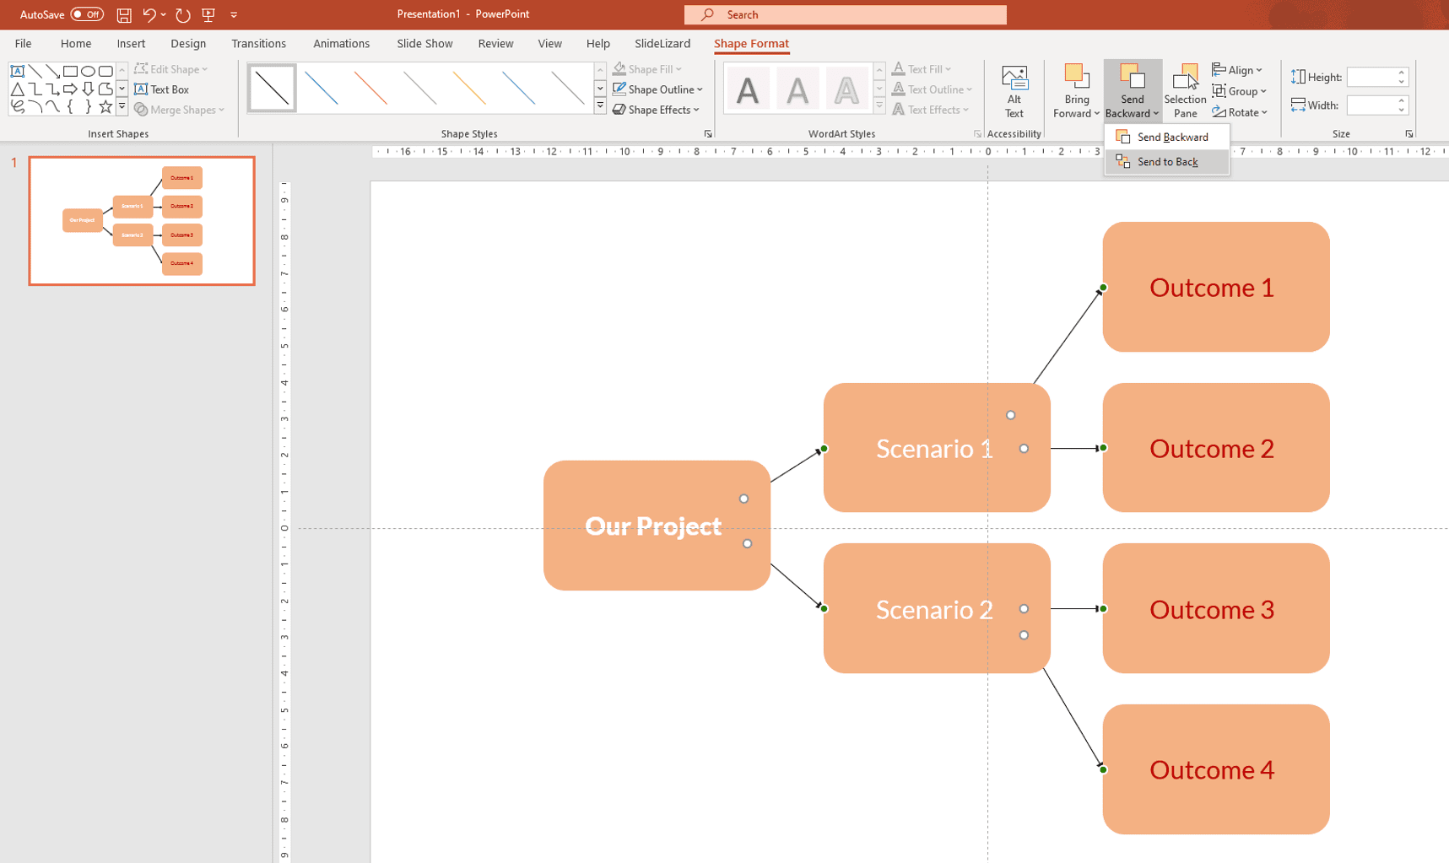Click the Group objects icon

click(x=1218, y=90)
